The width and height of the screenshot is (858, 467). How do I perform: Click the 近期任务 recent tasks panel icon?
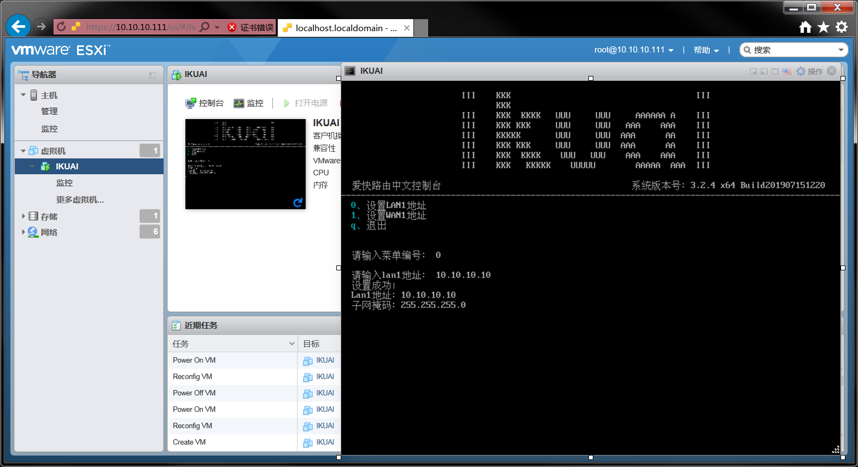click(x=176, y=326)
